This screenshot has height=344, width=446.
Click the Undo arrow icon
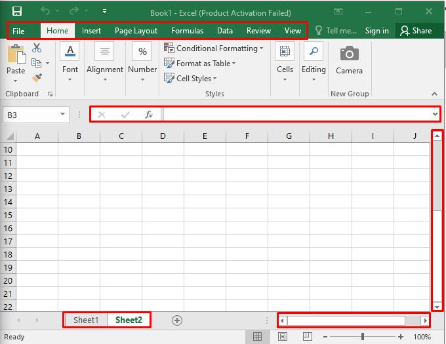click(x=45, y=11)
